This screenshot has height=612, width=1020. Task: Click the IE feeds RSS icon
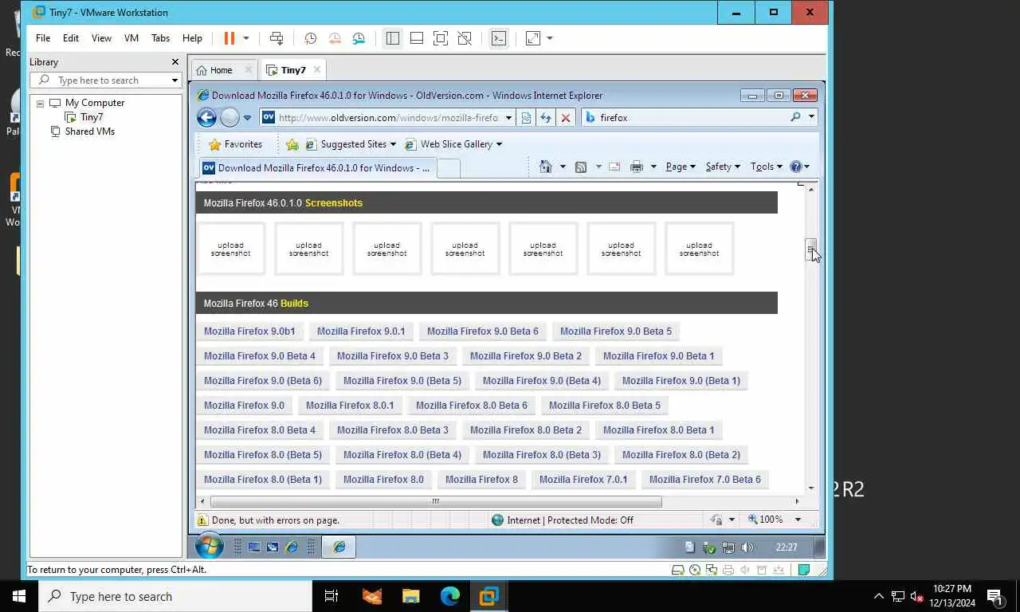pyautogui.click(x=581, y=167)
